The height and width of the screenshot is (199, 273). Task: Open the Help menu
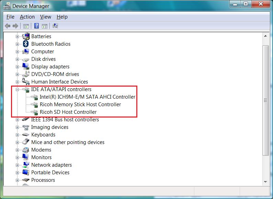tap(62, 17)
